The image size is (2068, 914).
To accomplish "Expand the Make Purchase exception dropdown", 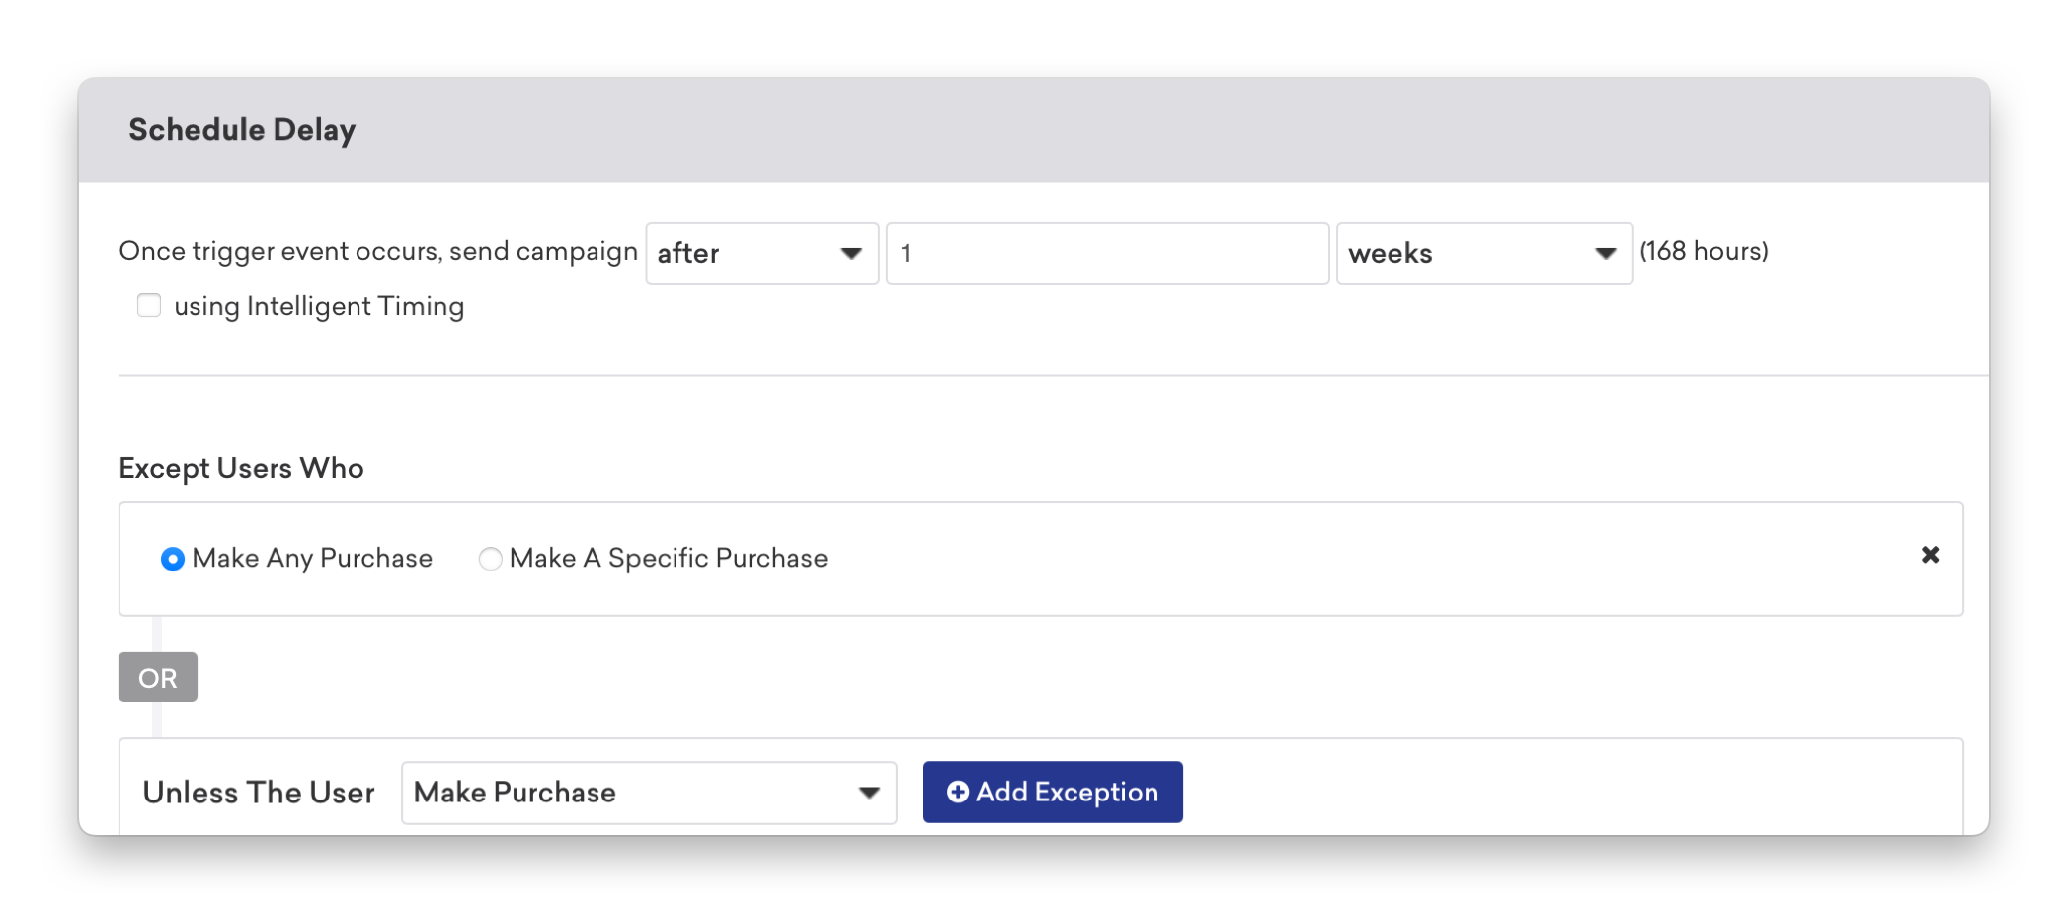I will pyautogui.click(x=648, y=792).
